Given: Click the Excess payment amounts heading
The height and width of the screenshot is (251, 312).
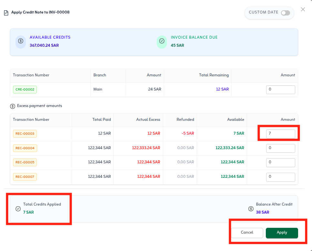Looking at the screenshot, I should (x=40, y=106).
